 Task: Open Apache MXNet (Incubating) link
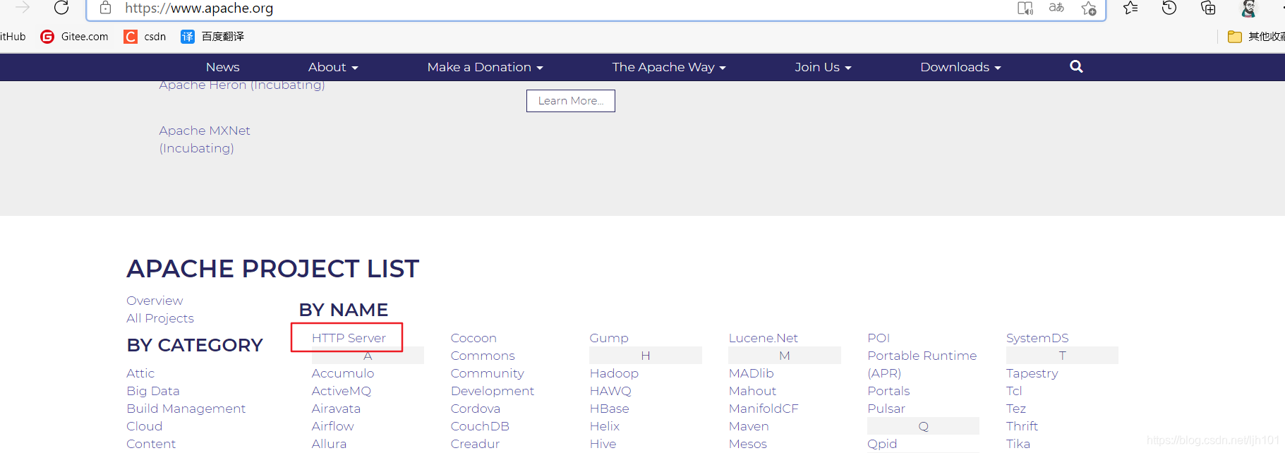205,139
